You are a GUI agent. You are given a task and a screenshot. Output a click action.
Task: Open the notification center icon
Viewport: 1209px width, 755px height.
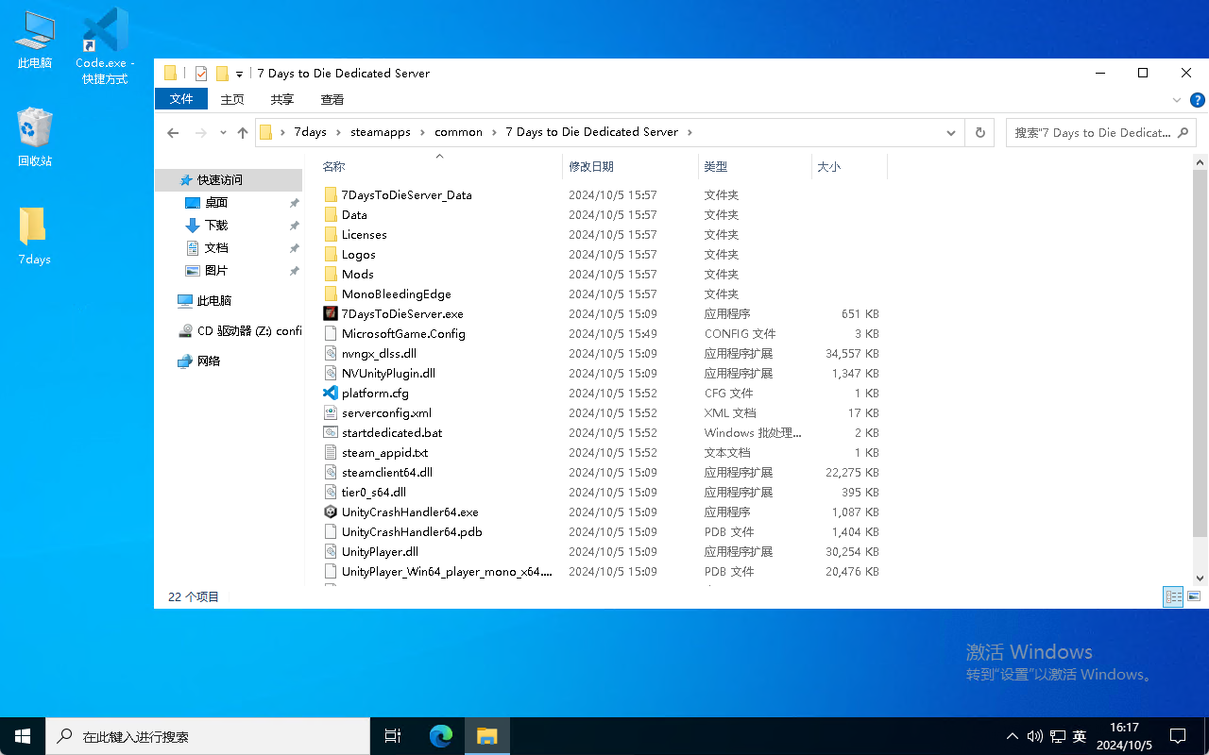point(1178,736)
